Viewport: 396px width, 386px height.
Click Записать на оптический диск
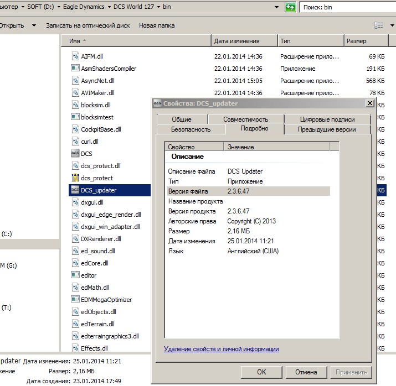pyautogui.click(x=88, y=25)
